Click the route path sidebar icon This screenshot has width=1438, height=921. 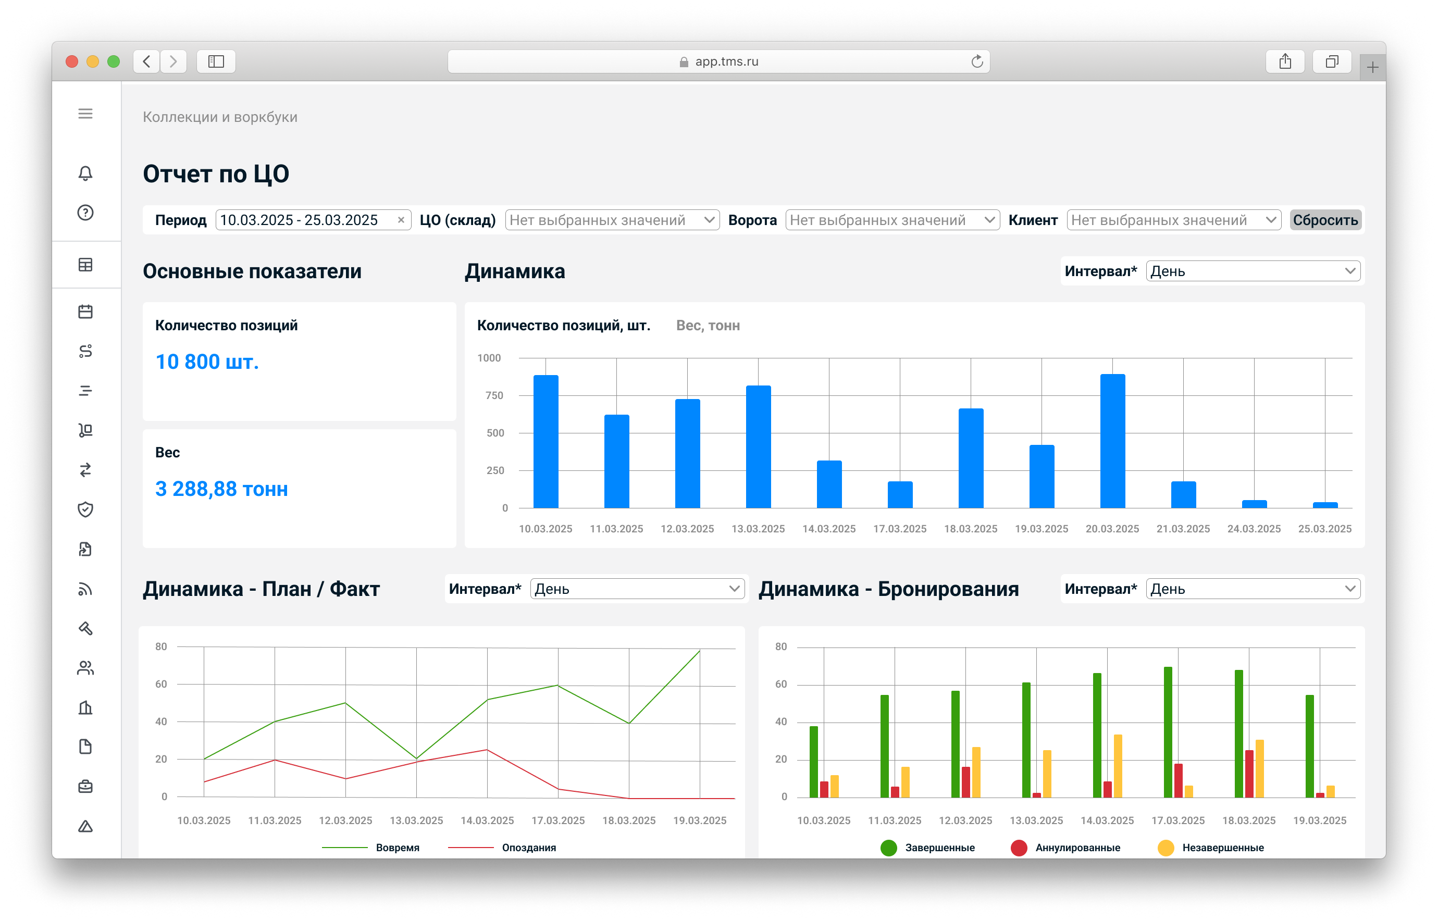coord(85,351)
